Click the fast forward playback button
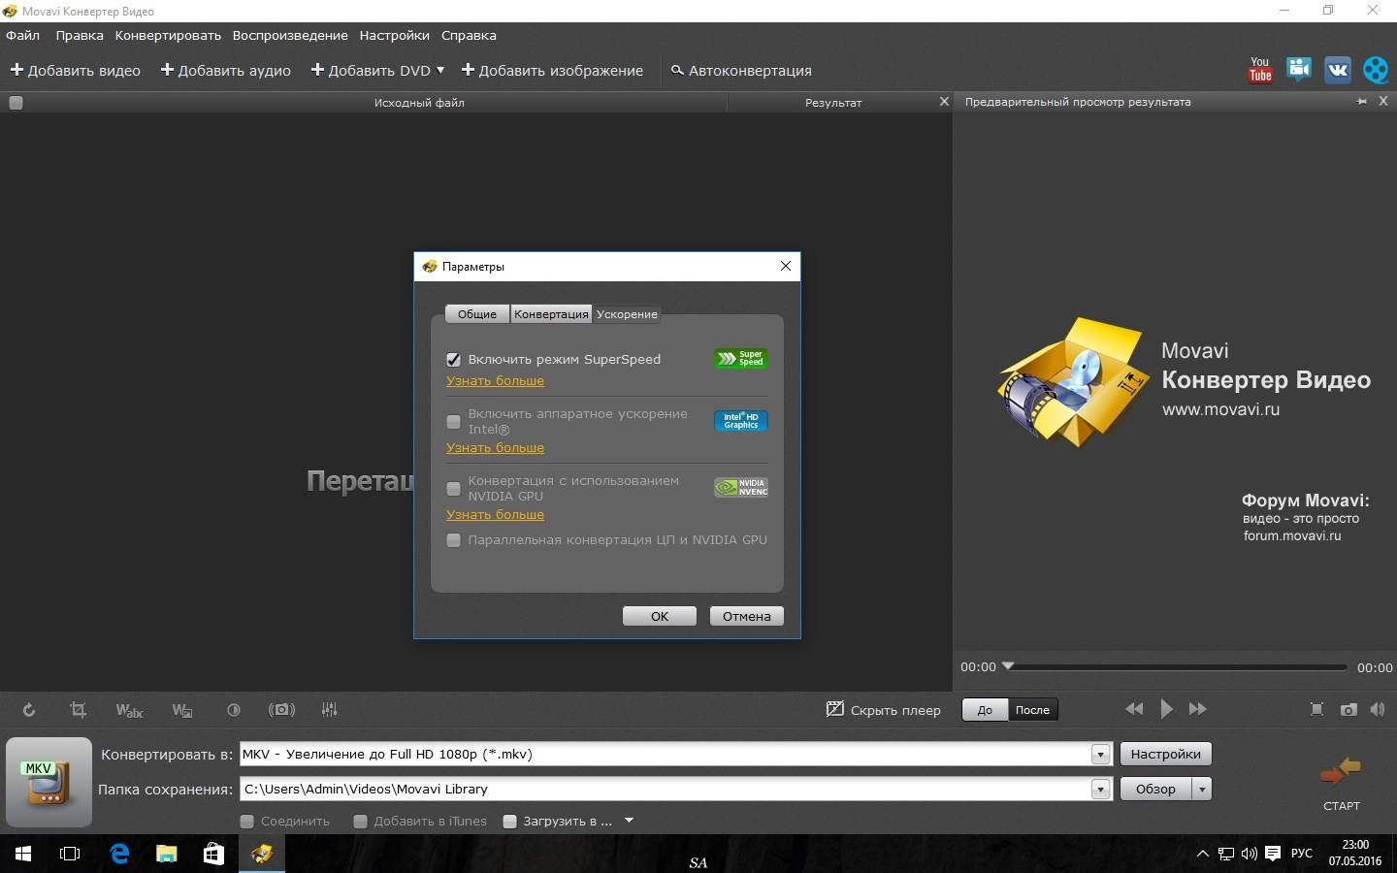This screenshot has width=1397, height=873. (x=1198, y=709)
